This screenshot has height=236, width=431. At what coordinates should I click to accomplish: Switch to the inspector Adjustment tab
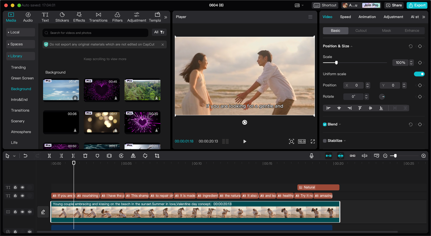pos(393,17)
